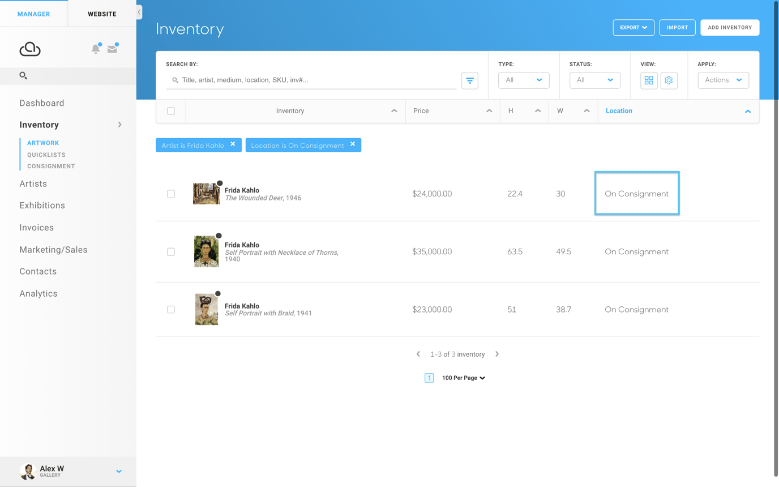Open the messages envelope icon
Screen dimensions: 779x487
[x=113, y=49]
